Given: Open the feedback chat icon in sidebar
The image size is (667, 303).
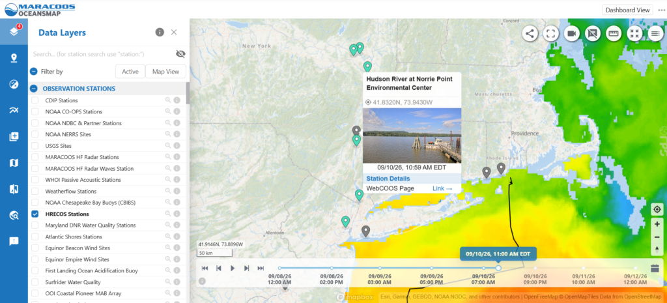Looking at the screenshot, I should 14,242.
